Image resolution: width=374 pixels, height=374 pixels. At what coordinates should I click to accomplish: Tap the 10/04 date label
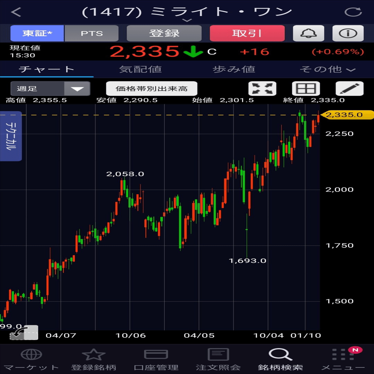click(268, 335)
